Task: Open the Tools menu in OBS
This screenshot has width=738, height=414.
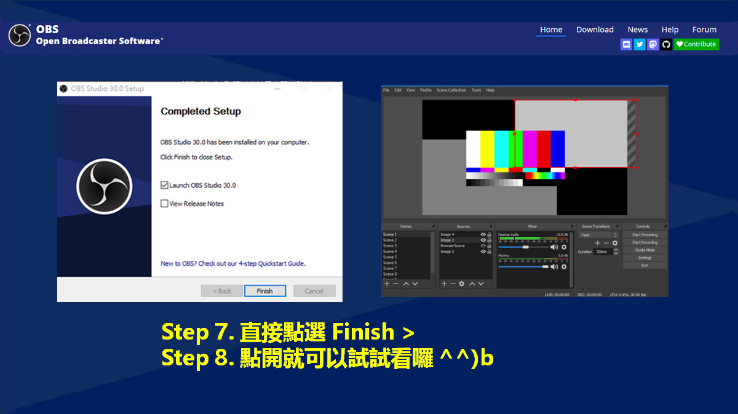Action: coord(476,90)
